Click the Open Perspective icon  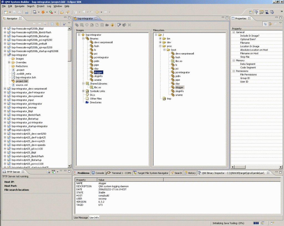[251, 12]
